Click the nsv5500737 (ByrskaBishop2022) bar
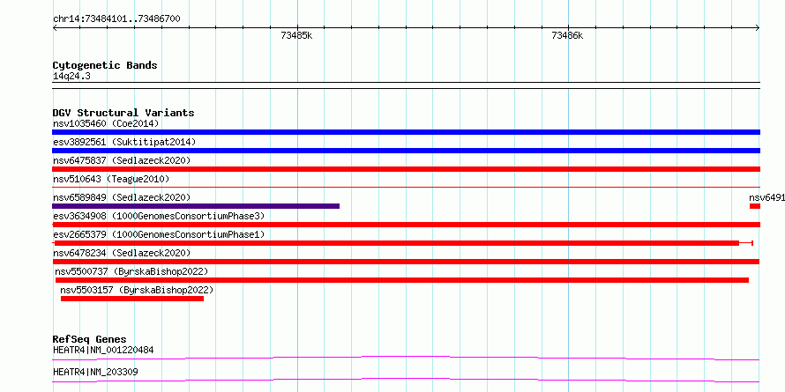This screenshot has height=392, width=785. tap(402, 280)
